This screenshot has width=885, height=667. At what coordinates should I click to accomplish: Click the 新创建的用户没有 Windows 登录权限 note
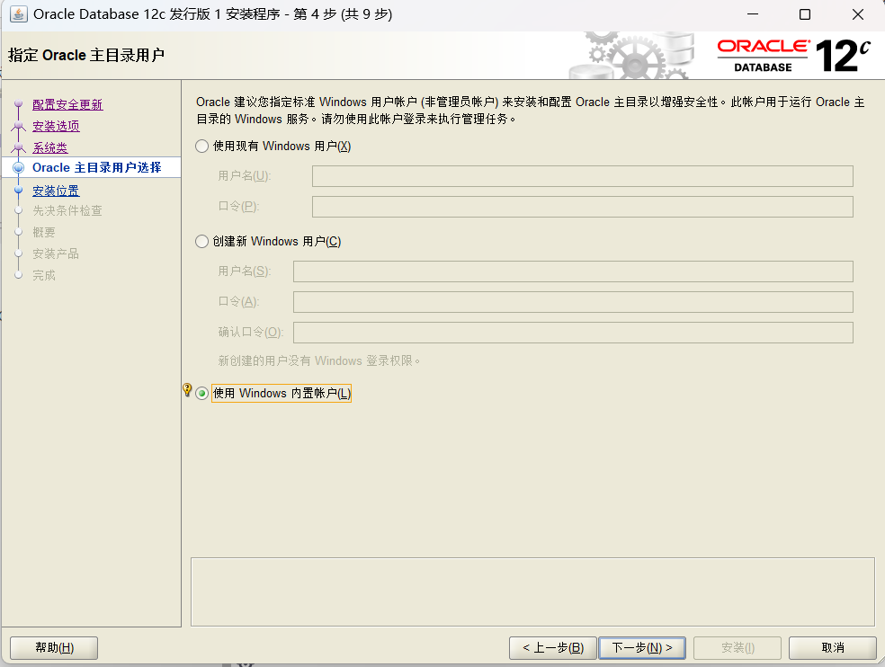(x=319, y=360)
